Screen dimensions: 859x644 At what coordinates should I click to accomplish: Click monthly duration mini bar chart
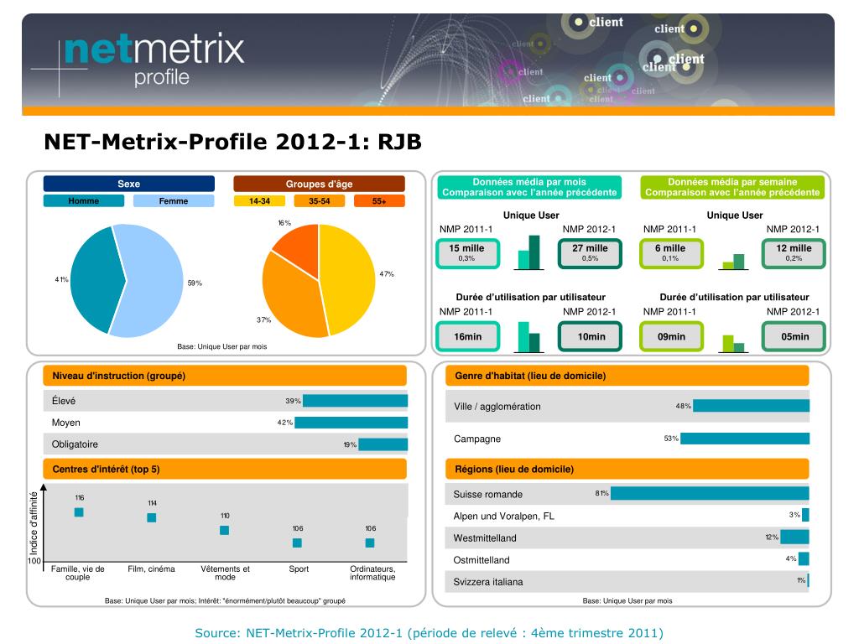528,337
